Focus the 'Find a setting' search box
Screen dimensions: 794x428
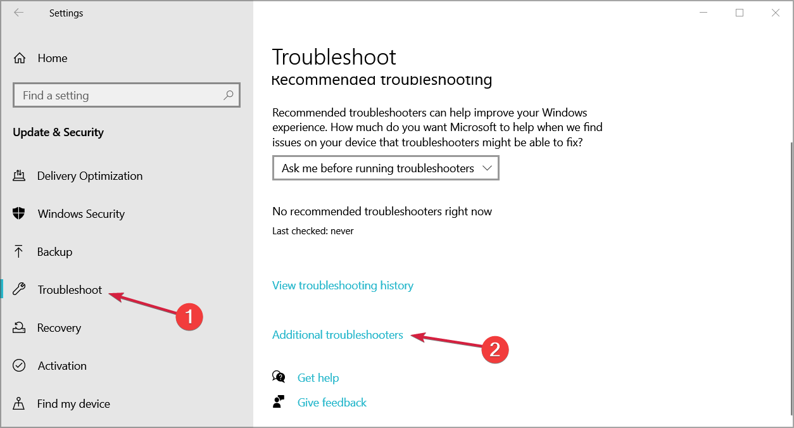point(127,96)
